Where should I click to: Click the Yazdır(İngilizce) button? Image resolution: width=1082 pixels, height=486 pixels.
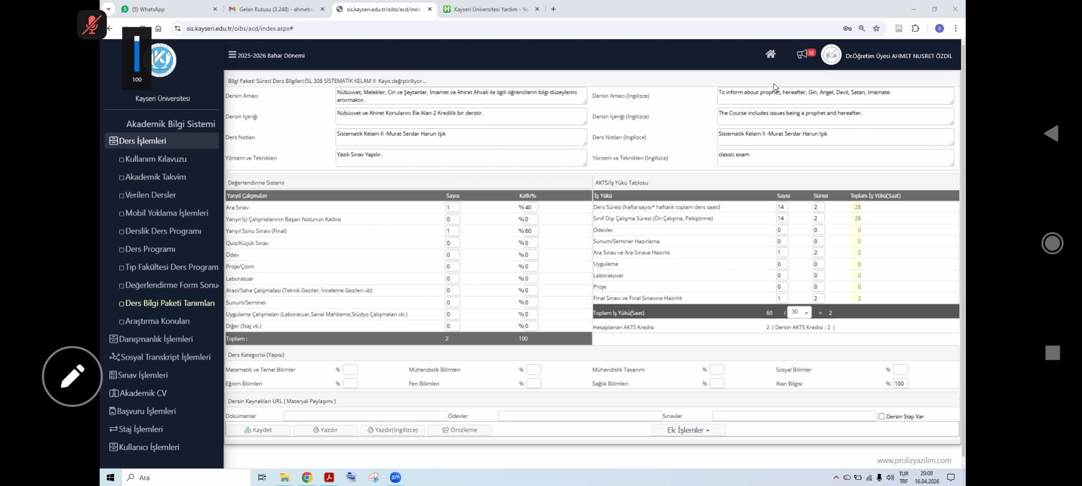393,430
